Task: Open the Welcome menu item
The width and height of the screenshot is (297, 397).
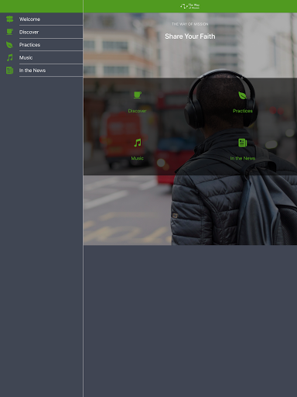Action: 41,19
